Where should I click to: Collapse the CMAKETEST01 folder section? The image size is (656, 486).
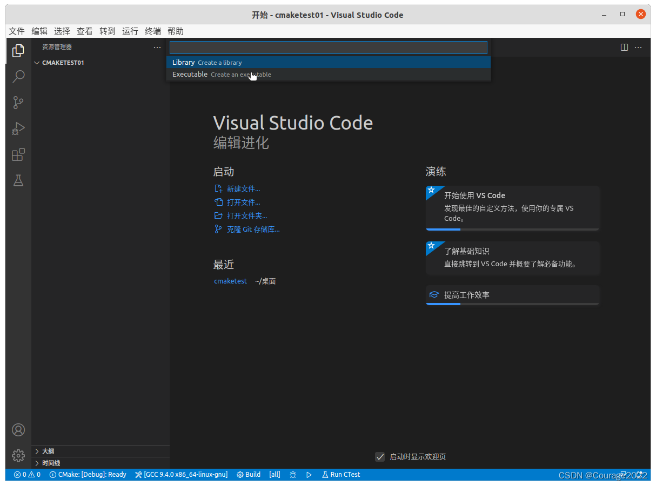[100, 63]
